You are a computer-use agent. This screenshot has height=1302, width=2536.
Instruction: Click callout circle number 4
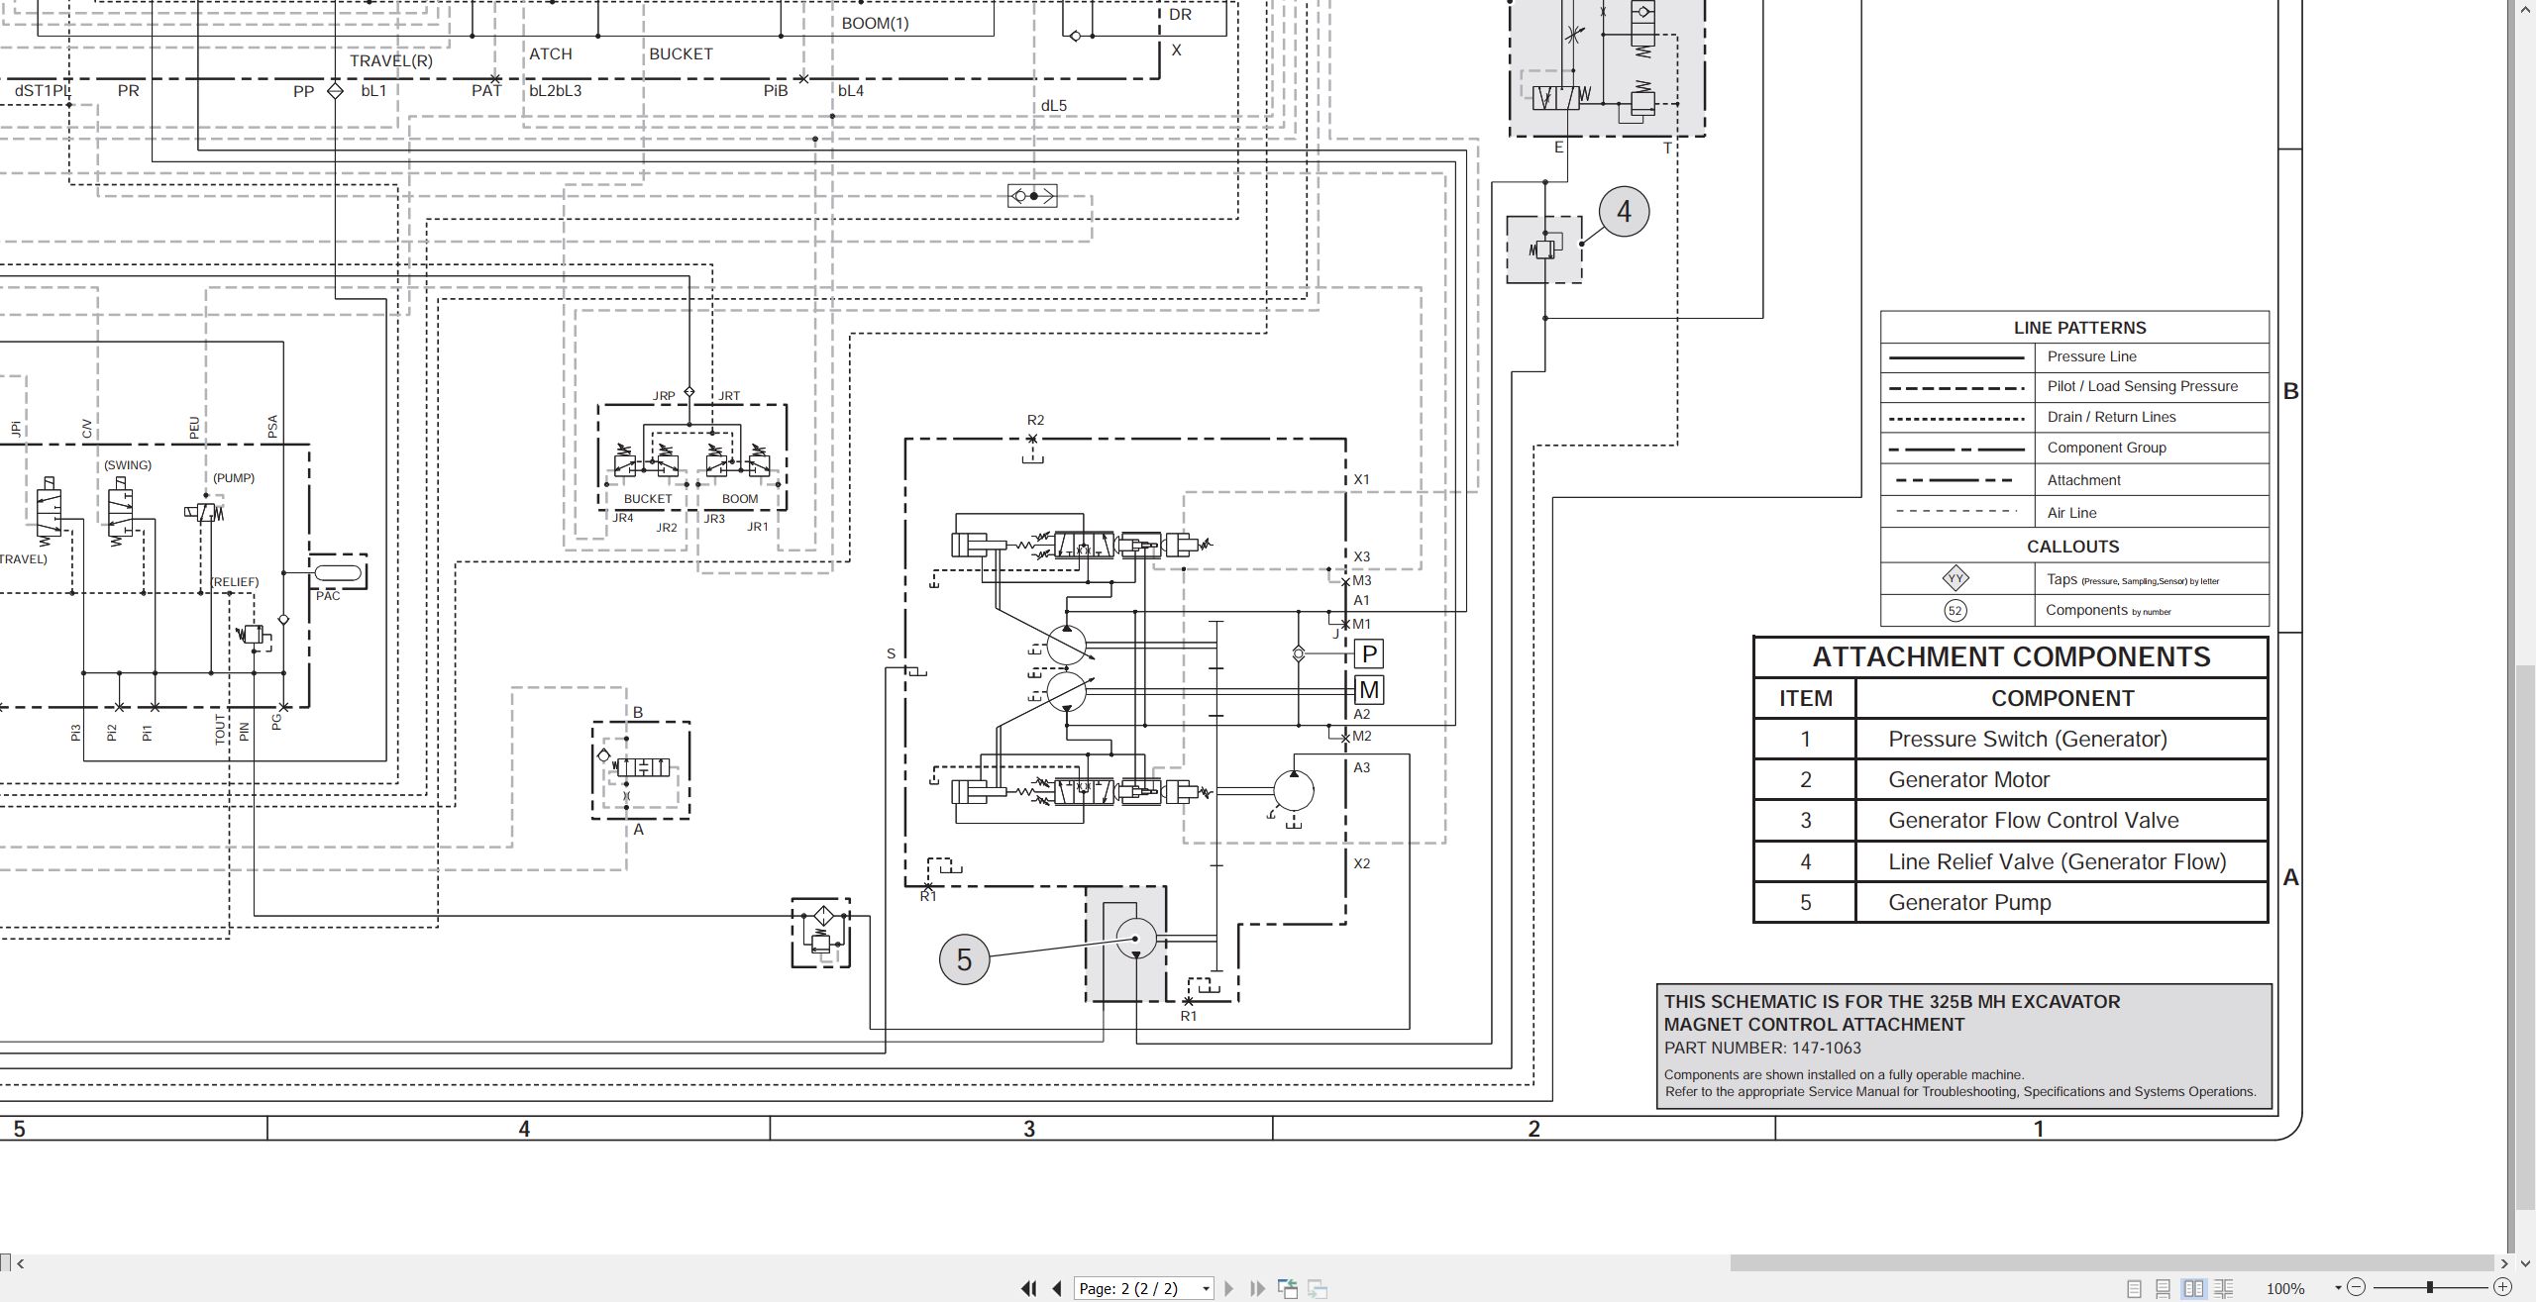tap(1624, 211)
